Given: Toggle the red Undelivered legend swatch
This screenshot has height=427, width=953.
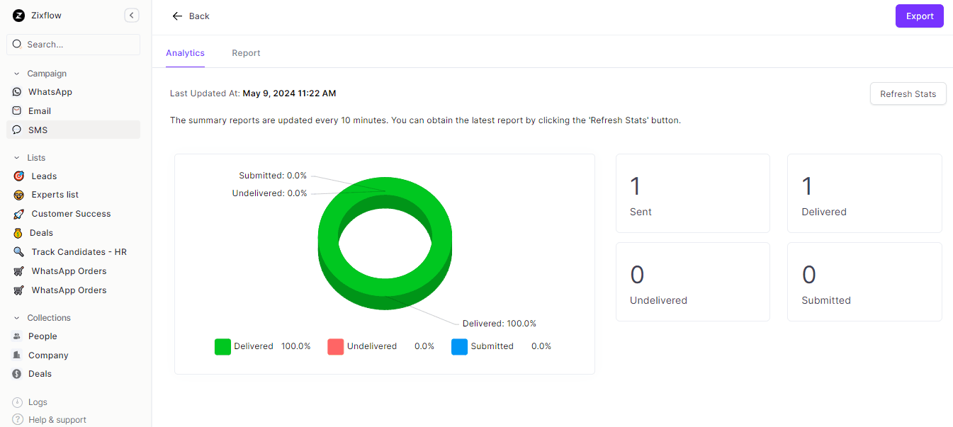Looking at the screenshot, I should tap(335, 346).
